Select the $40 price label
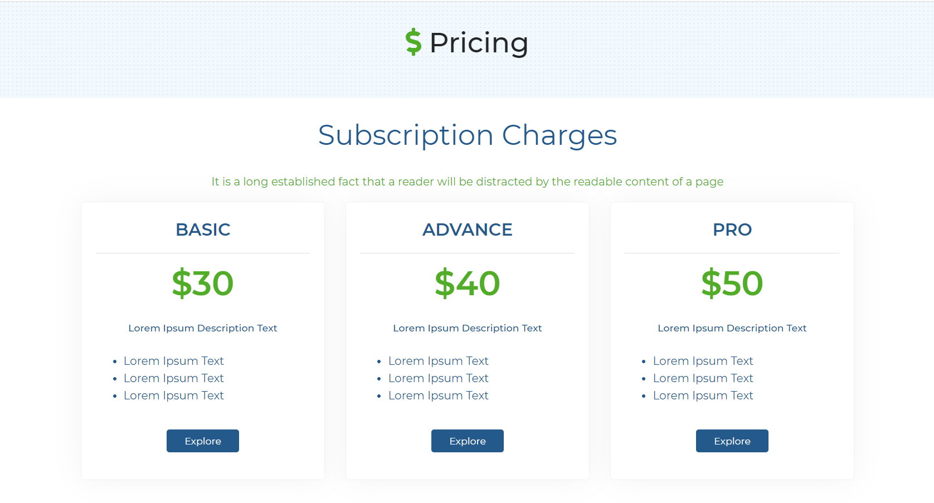The image size is (934, 503). click(x=467, y=283)
